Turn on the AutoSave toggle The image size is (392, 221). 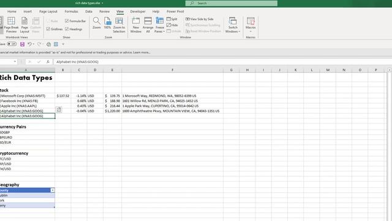(12, 44)
